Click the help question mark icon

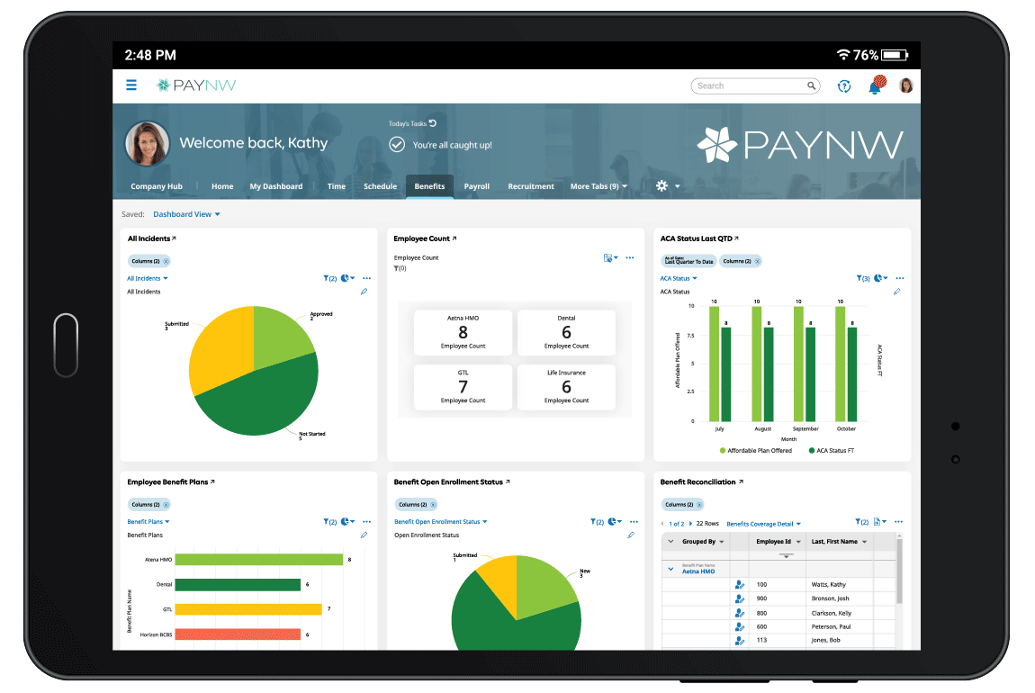(x=844, y=86)
